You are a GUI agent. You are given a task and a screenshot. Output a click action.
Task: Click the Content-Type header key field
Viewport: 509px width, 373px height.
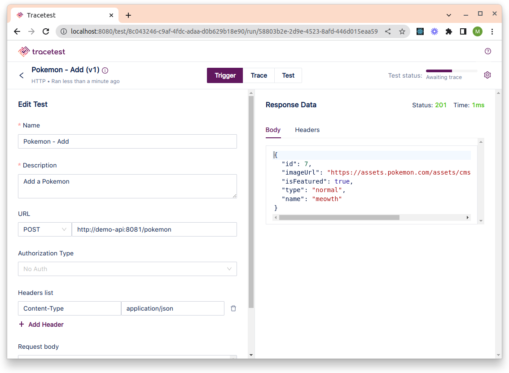point(70,308)
